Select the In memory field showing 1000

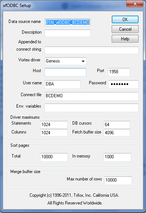click(117, 157)
